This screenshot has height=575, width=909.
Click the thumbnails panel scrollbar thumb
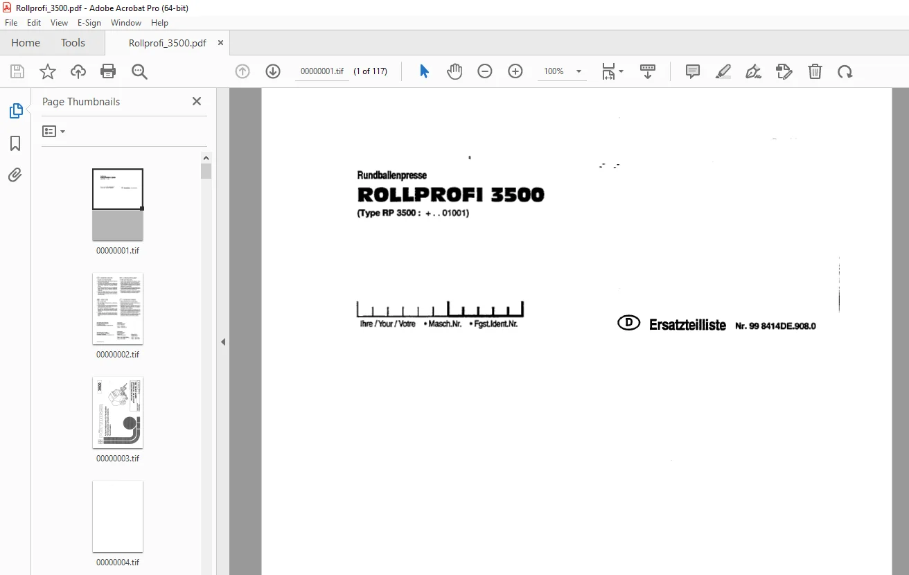[206, 171]
